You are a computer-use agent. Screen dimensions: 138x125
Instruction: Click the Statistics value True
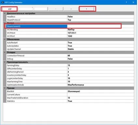pyautogui.click(x=101, y=101)
